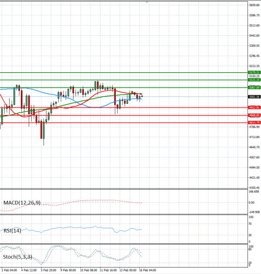The height and width of the screenshot is (274, 261).
Task: Click the 4922.91 red support price tag
Action: click(x=254, y=107)
